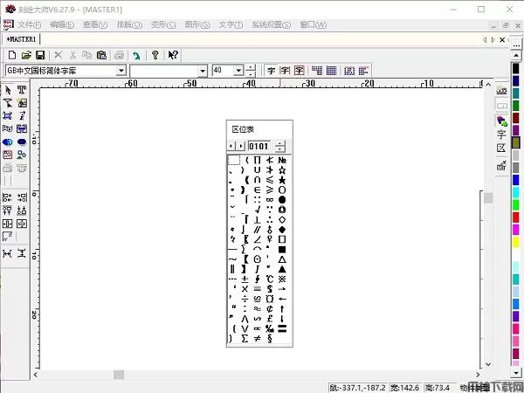Activate the context help arrow-question icon

pos(173,55)
